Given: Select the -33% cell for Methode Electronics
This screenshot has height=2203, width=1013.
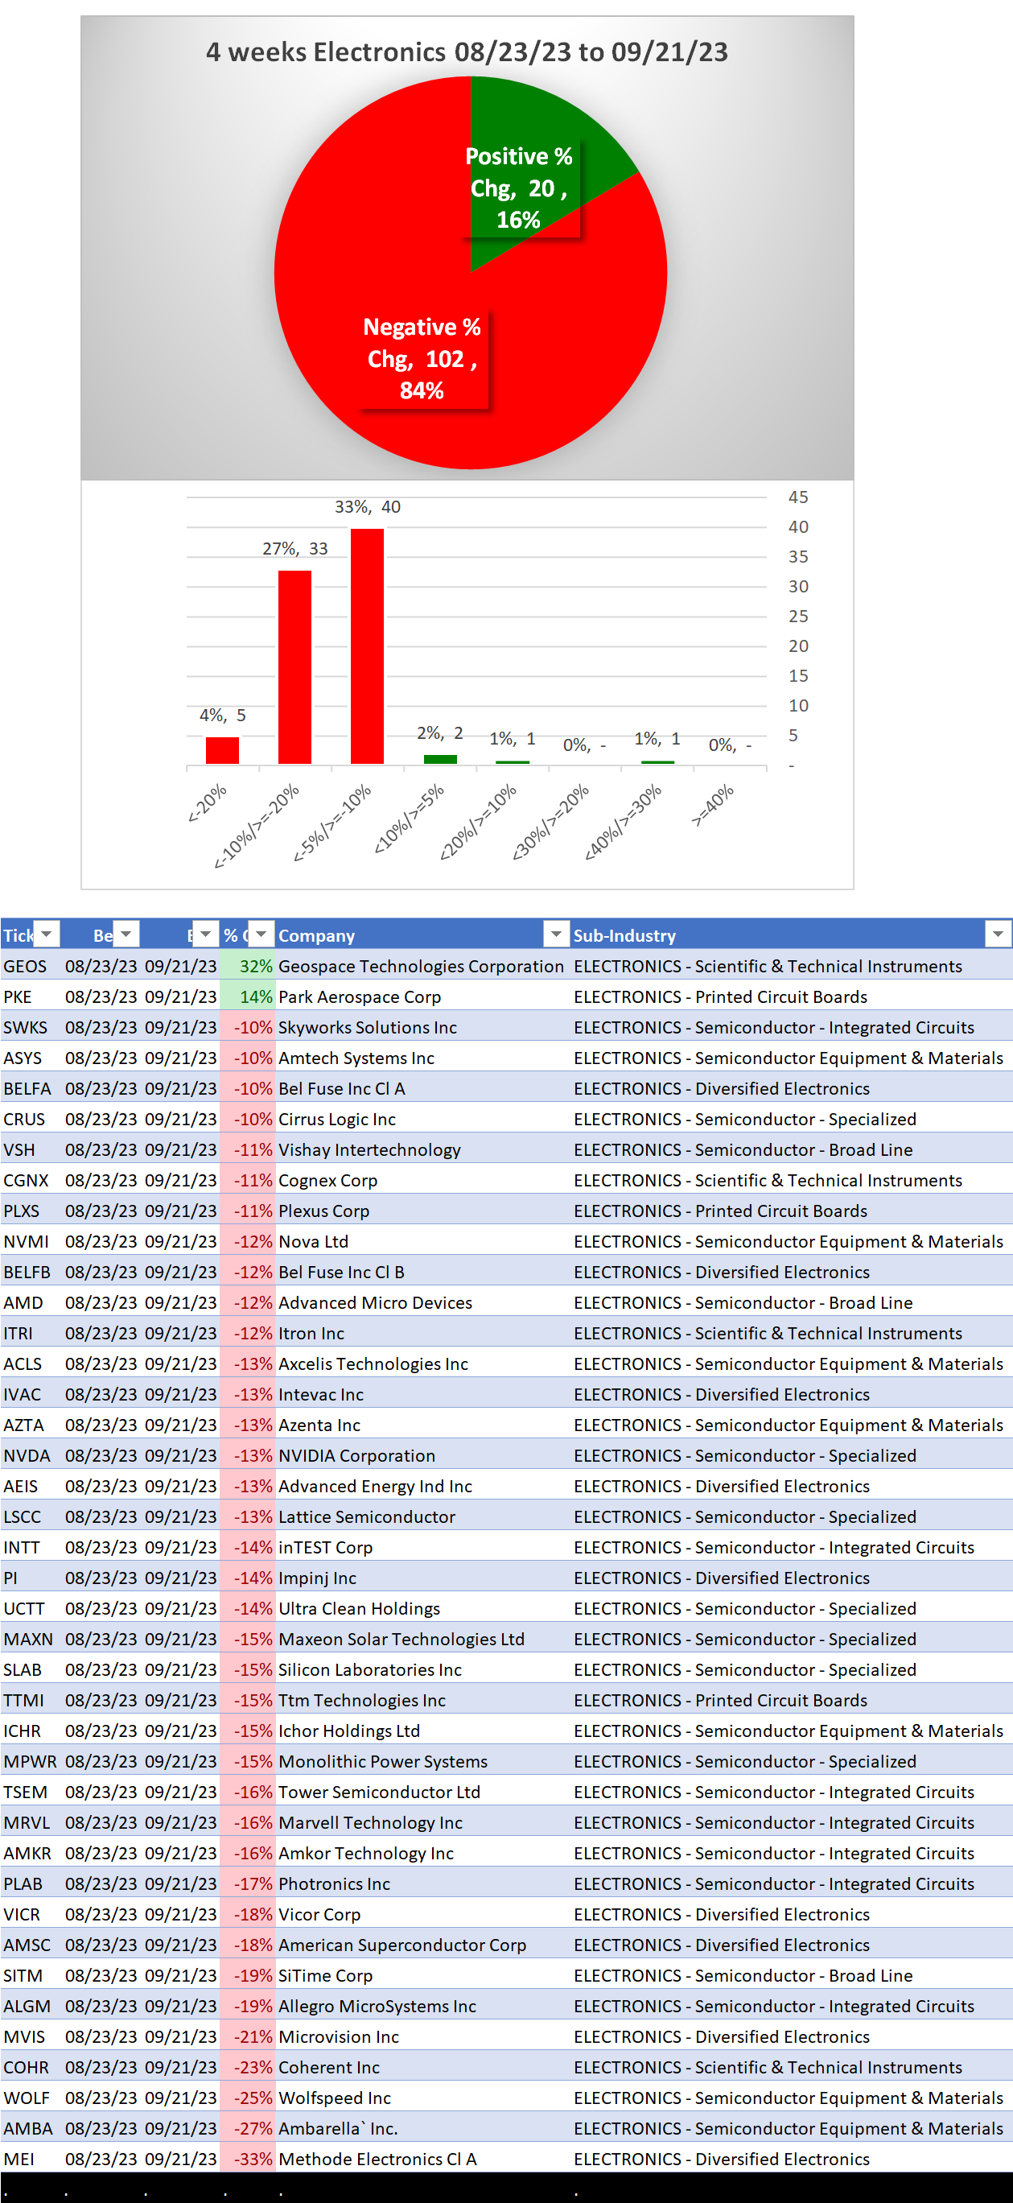Looking at the screenshot, I should [248, 2159].
